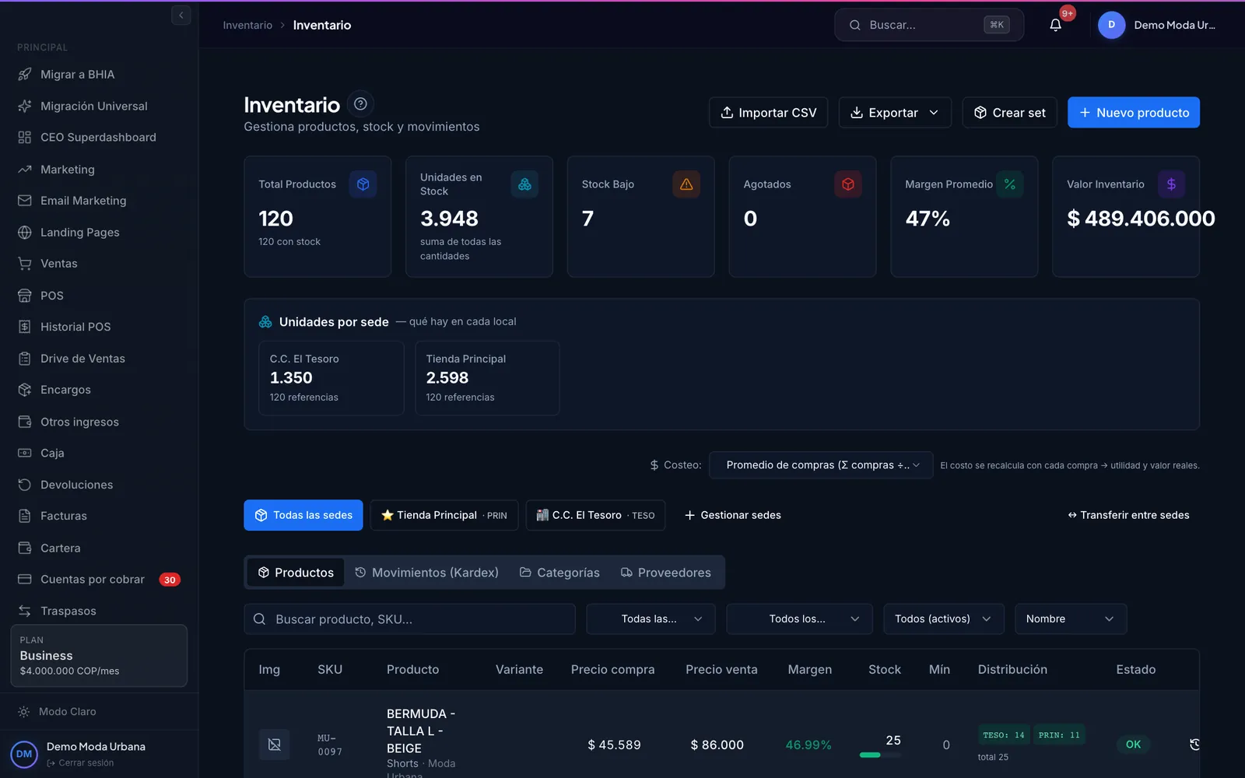This screenshot has height=778, width=1245.
Task: Focus the global Buscar search field
Action: [929, 25]
